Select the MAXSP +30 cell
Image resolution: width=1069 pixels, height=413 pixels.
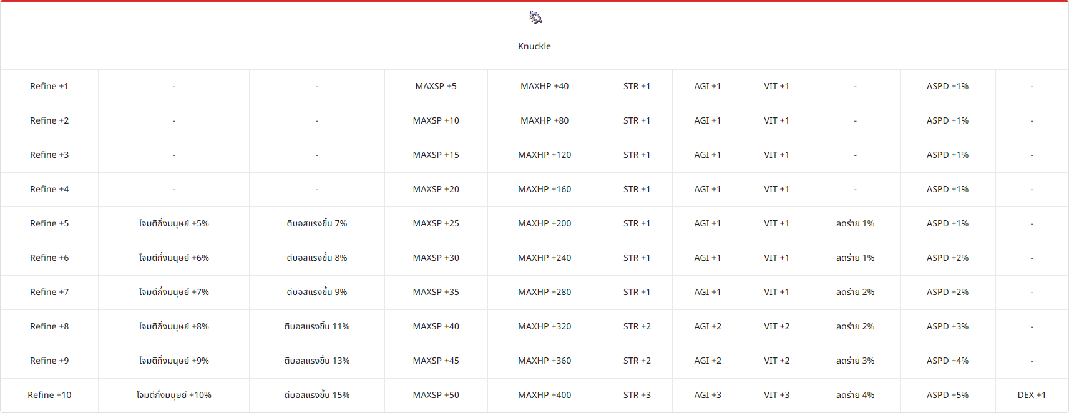tap(436, 258)
